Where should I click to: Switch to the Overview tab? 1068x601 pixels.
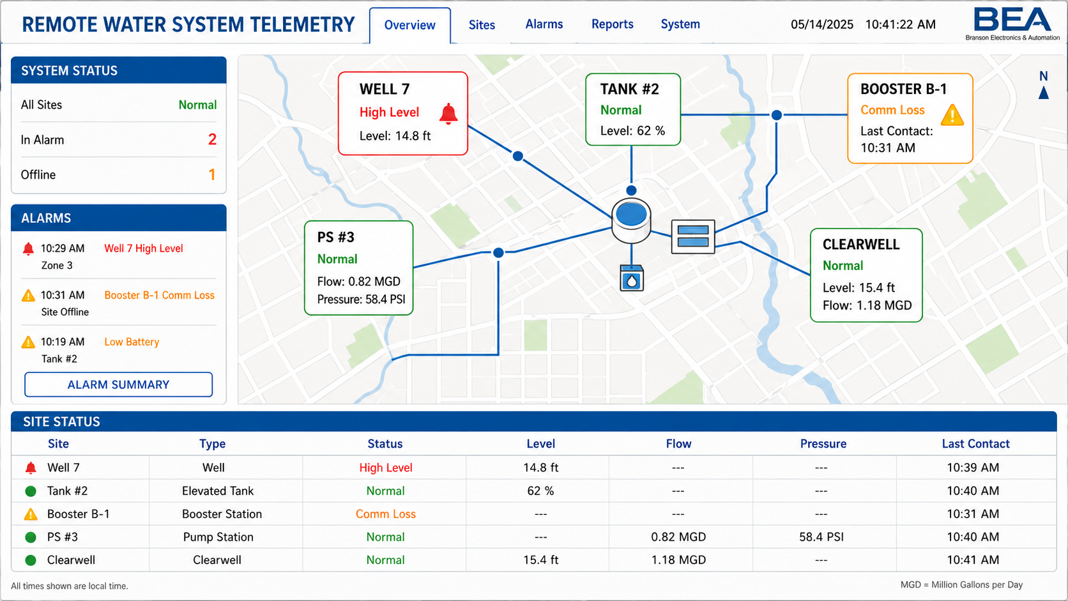pos(410,26)
